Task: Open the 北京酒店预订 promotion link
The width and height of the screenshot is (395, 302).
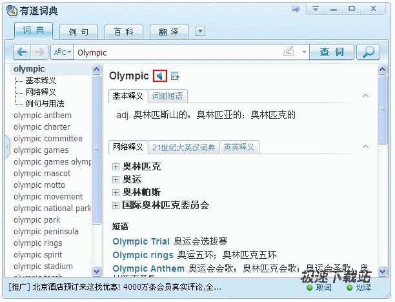Action: click(115, 287)
